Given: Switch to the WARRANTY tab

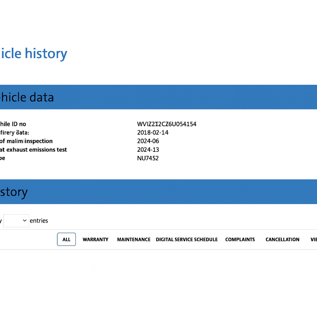Looking at the screenshot, I should point(95,239).
